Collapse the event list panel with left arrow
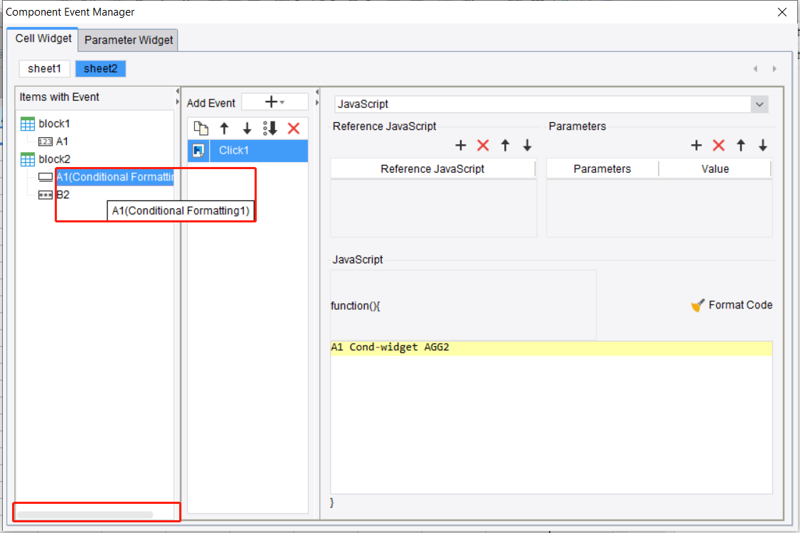The width and height of the screenshot is (800, 533). [317, 92]
